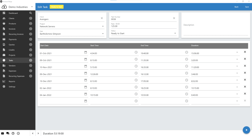
Task: Open the help question mark icon
Action: click(13, 133)
